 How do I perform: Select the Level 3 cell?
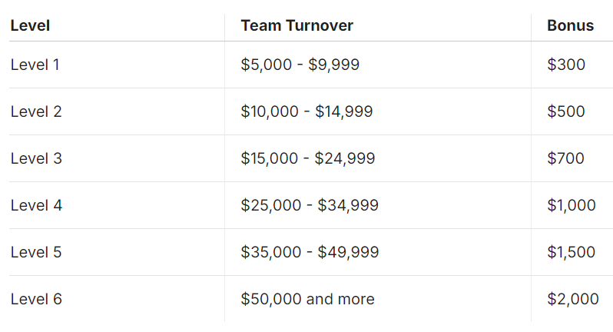[36, 158]
